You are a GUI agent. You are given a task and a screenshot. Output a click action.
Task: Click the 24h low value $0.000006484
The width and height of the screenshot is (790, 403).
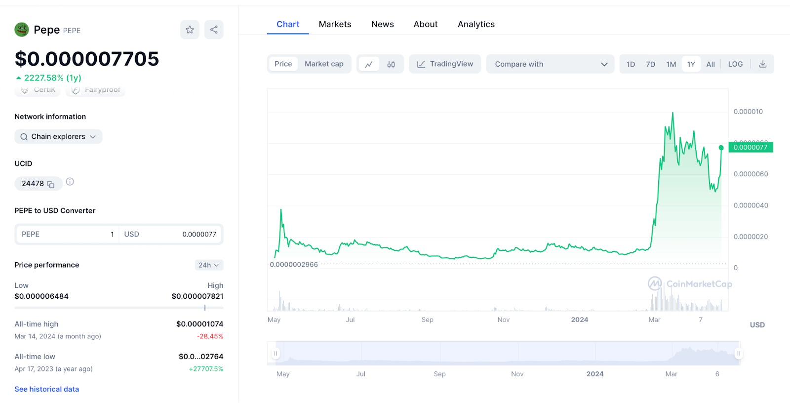pyautogui.click(x=41, y=296)
